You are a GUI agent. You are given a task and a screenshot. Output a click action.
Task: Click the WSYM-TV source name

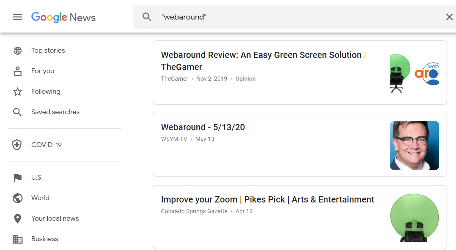coord(174,139)
